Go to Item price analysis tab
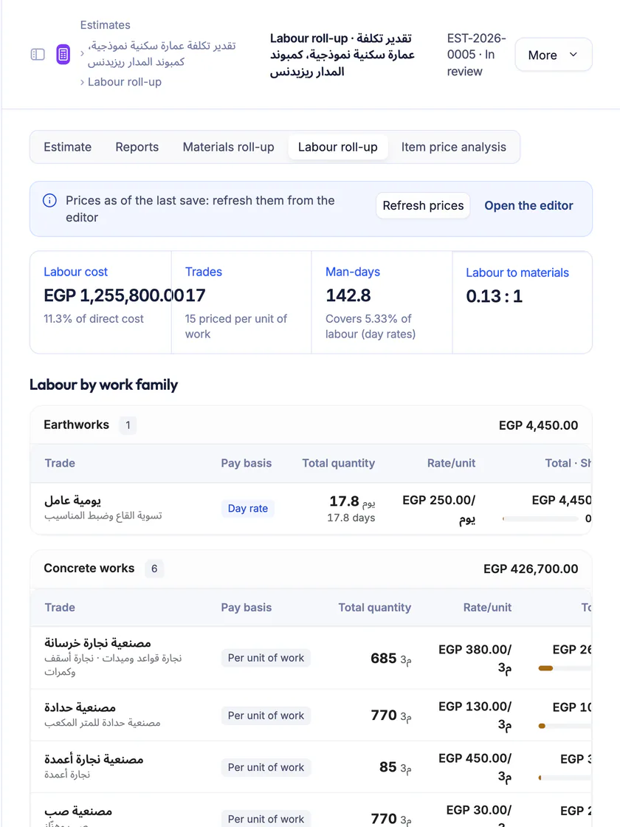 (453, 147)
